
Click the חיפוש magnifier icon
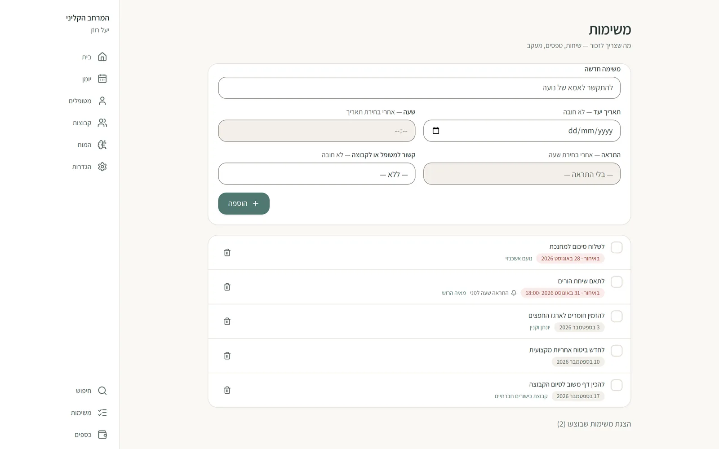[x=102, y=391]
